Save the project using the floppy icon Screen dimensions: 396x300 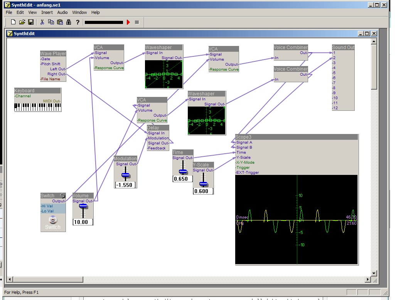[31, 22]
